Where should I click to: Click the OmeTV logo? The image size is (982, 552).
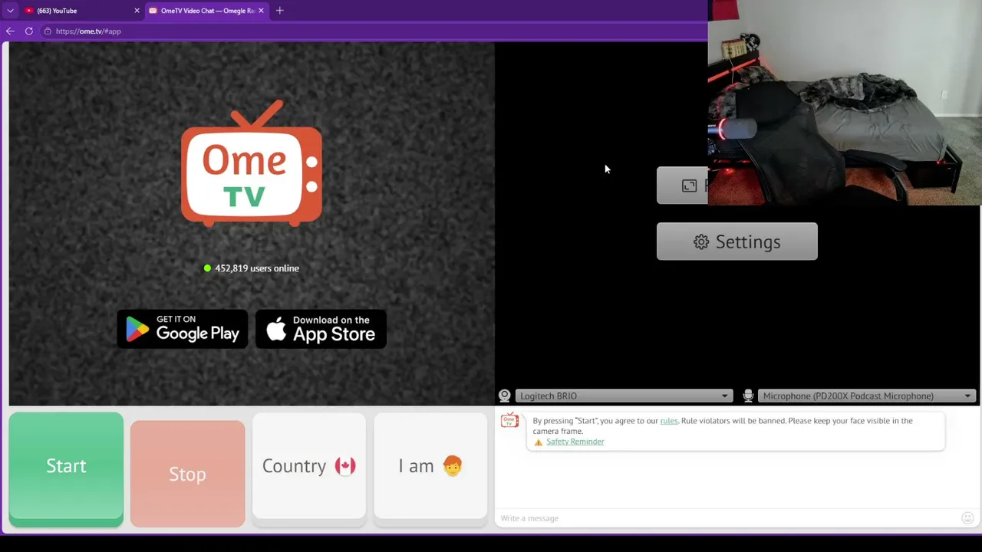tap(252, 163)
